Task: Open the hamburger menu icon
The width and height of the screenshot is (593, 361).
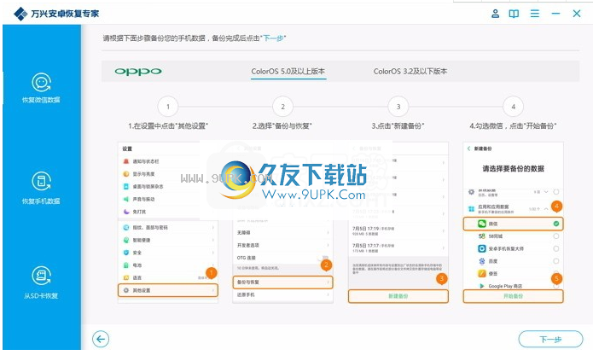Action: tap(535, 14)
